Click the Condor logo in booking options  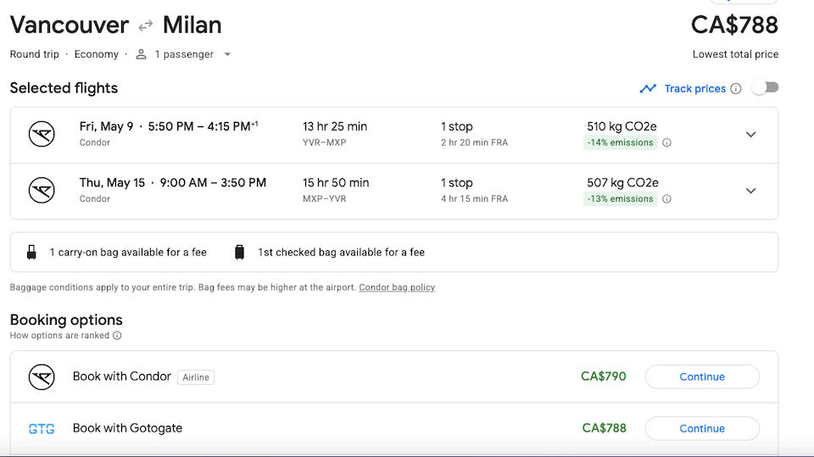coord(42,377)
